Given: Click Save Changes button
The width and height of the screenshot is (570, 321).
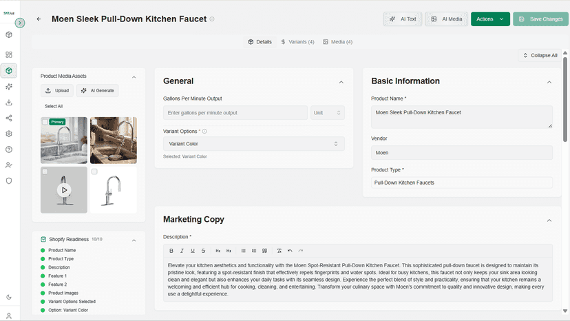Looking at the screenshot, I should click(540, 19).
